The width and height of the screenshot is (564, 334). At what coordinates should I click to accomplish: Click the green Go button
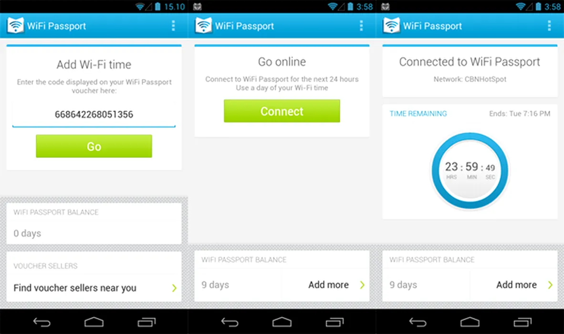click(94, 146)
